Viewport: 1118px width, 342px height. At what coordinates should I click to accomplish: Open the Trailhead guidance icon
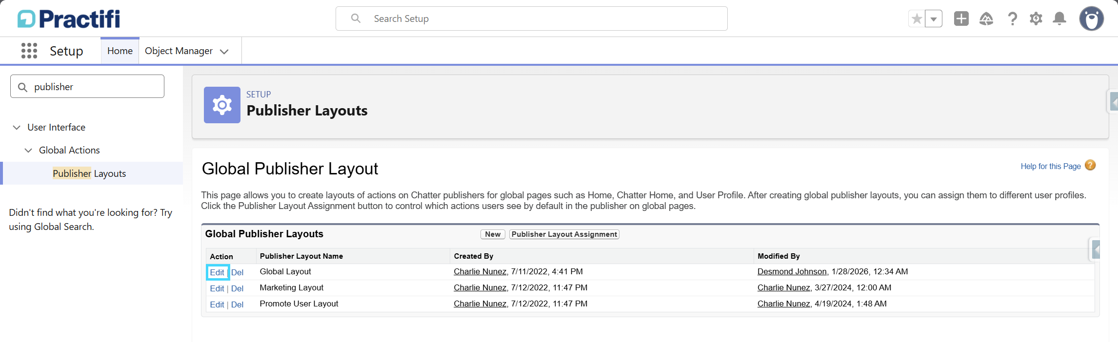pos(986,19)
